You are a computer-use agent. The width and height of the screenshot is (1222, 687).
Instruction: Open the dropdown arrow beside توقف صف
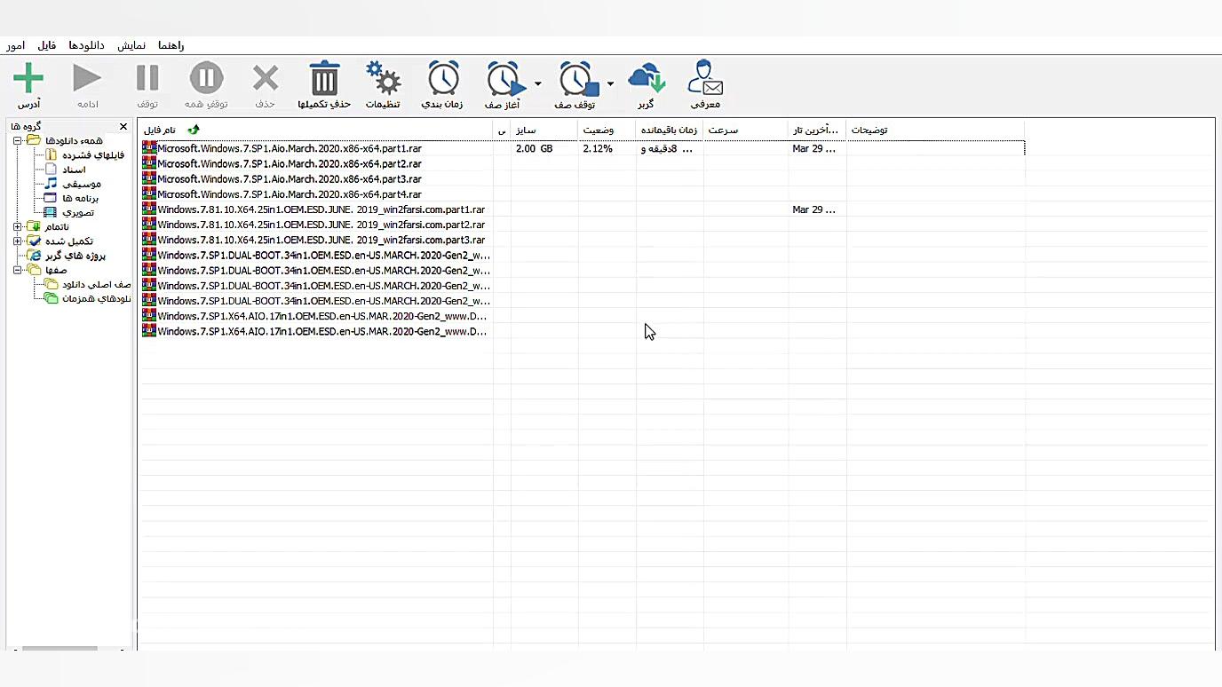610,84
